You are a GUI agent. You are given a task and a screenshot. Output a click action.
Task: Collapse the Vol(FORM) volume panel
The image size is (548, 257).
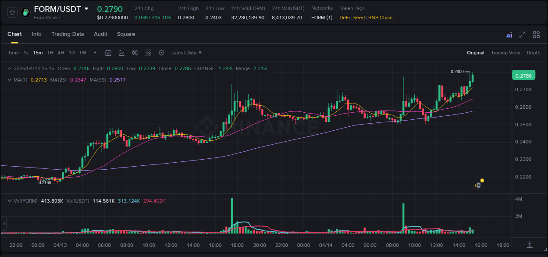click(9, 200)
